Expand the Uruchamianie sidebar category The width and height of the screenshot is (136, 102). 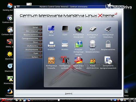coord(31,50)
